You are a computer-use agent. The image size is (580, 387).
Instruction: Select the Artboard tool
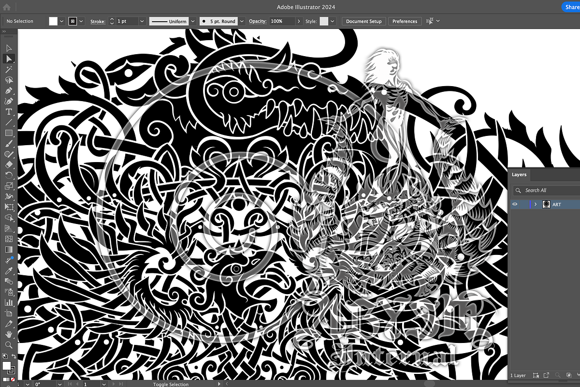point(9,313)
